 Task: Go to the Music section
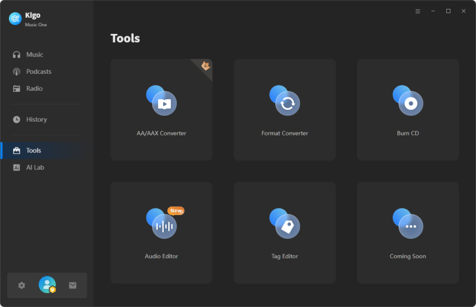pos(47,55)
